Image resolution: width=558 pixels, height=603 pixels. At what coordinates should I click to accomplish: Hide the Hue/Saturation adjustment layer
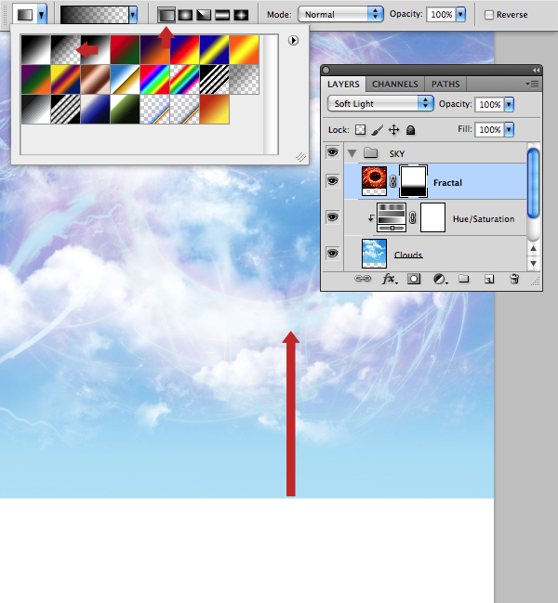[333, 216]
